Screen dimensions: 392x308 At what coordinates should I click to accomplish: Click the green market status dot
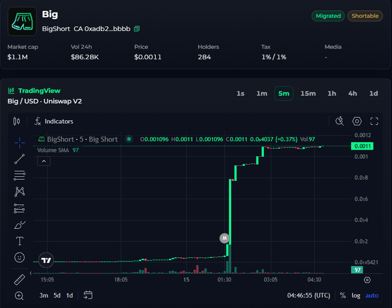[x=129, y=139]
